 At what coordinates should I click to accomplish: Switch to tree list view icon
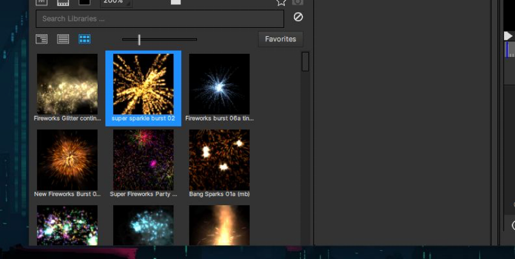pos(41,39)
